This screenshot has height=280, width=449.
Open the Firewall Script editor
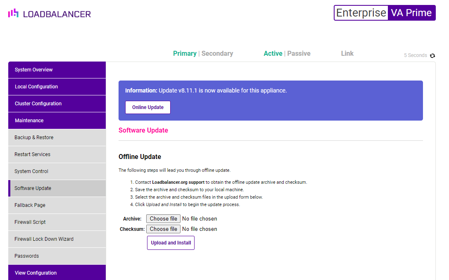[x=57, y=222]
